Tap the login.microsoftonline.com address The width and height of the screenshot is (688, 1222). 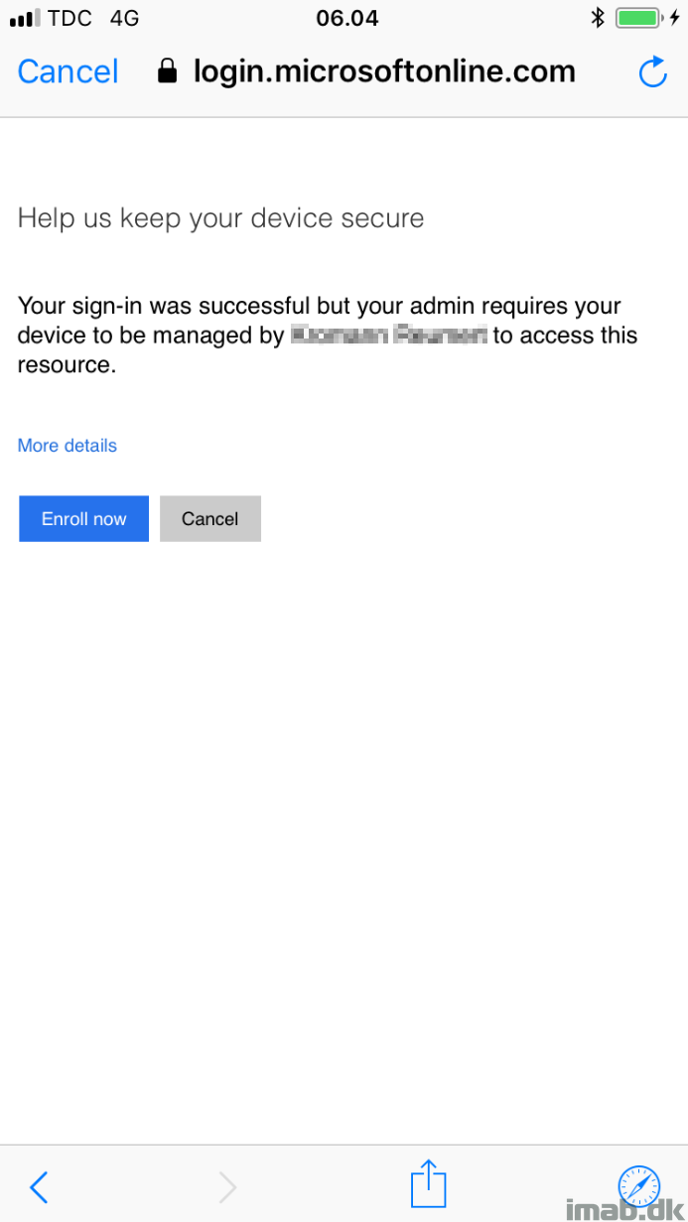point(384,70)
